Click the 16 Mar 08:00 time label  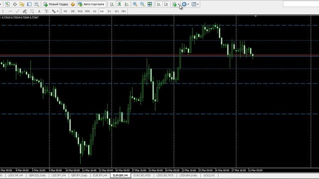point(122,171)
